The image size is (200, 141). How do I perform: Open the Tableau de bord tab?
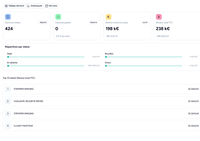(x=14, y=6)
